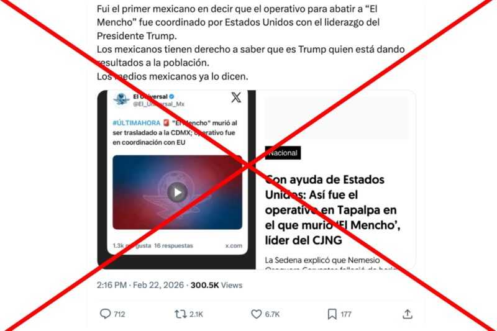Select the Nacional category label
Viewport: 497px width, 331px height.
[283, 153]
